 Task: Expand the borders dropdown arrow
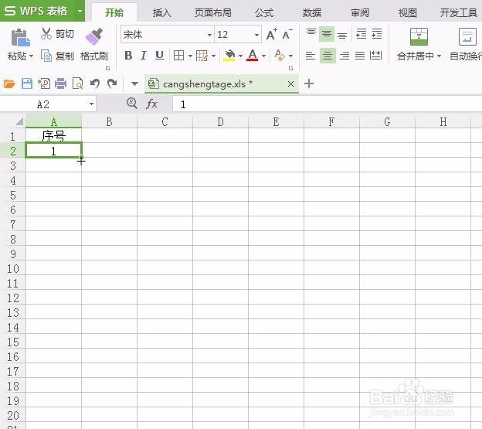click(190, 56)
